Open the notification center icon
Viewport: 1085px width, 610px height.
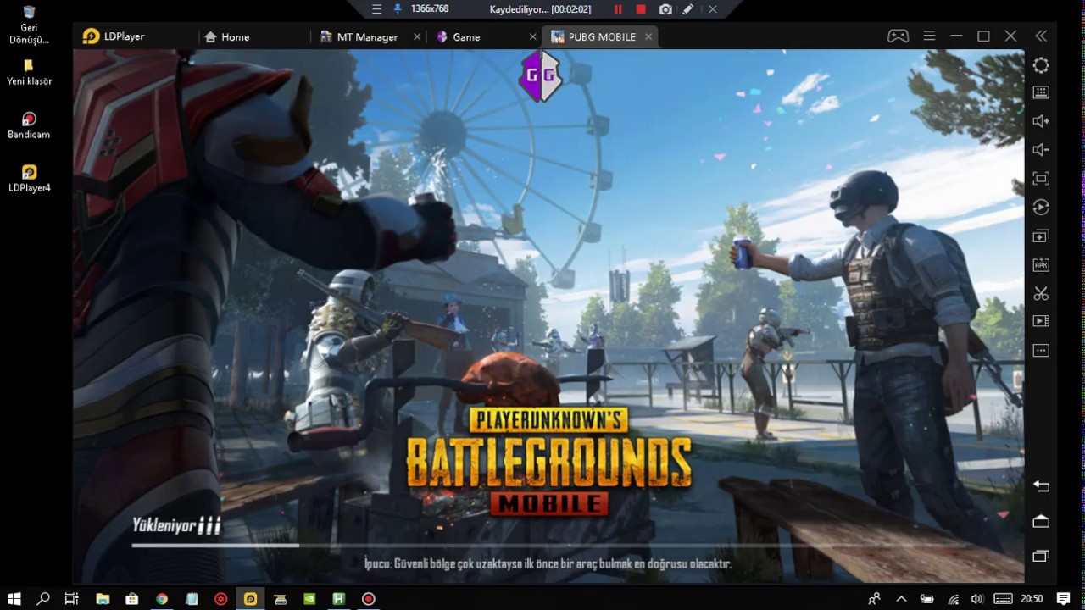(1064, 599)
